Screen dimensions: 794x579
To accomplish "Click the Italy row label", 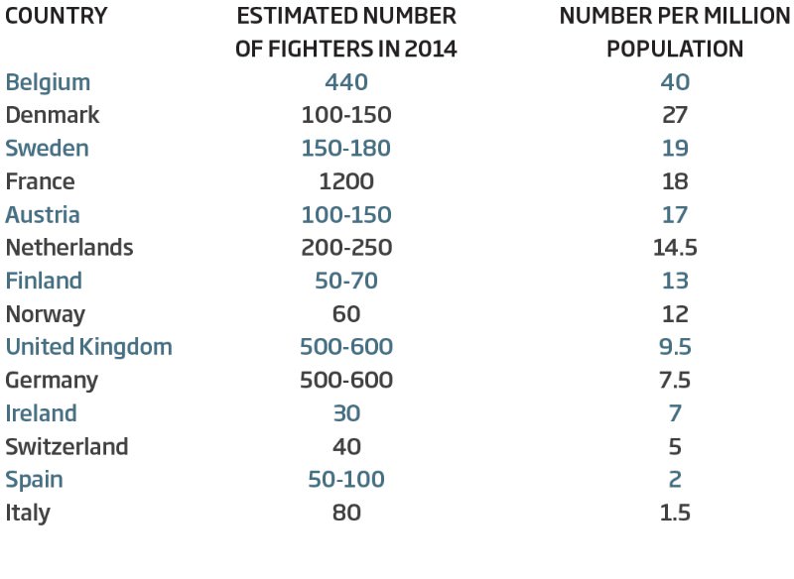I will point(28,514).
